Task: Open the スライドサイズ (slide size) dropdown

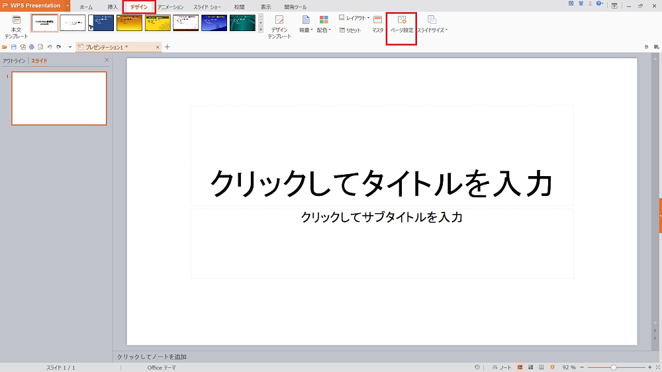Action: 432,24
